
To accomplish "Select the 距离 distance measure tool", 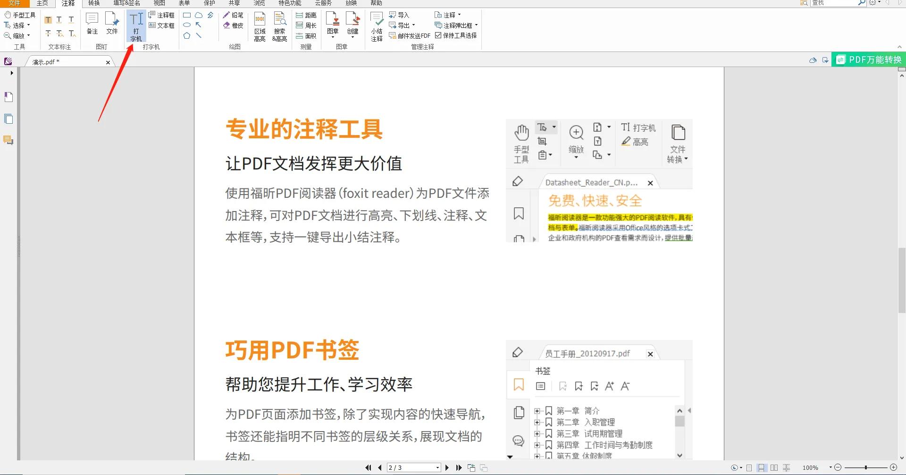I will pyautogui.click(x=306, y=15).
